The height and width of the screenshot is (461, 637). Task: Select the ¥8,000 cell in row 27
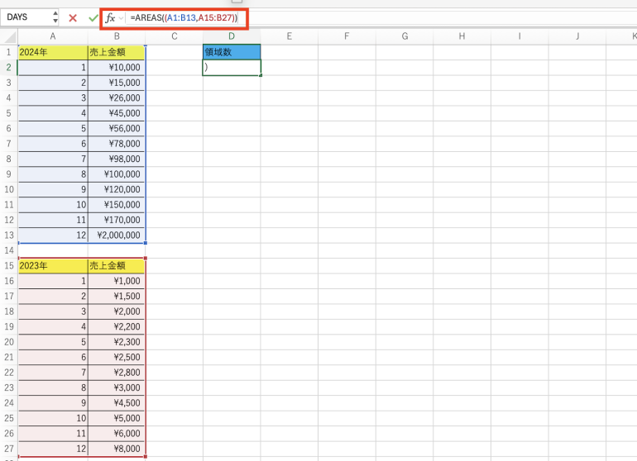117,449
